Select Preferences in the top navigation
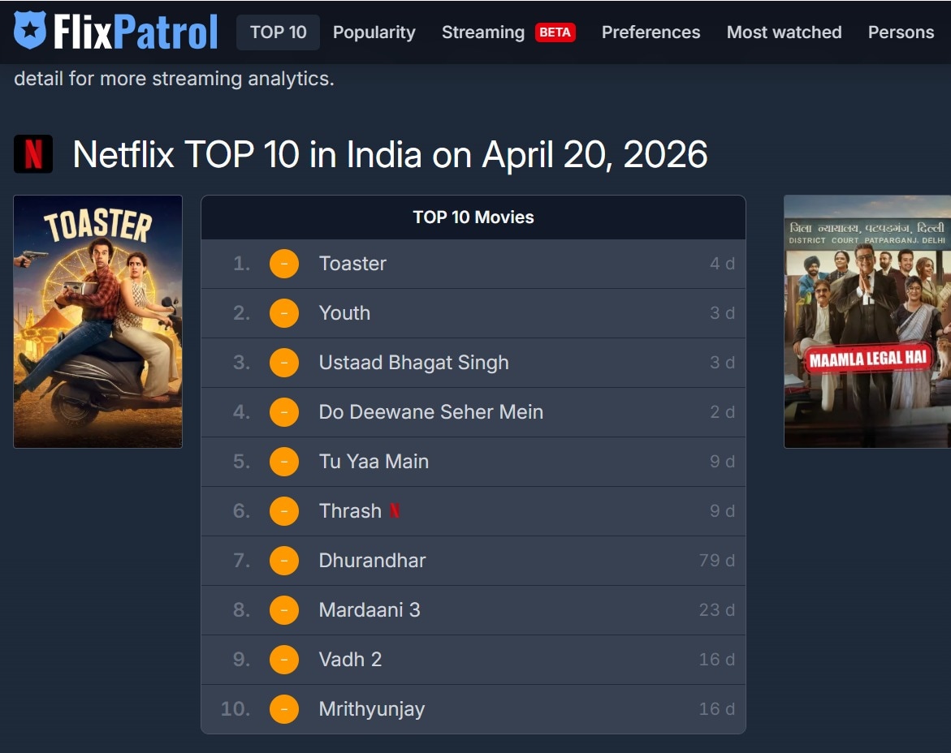Image resolution: width=951 pixels, height=753 pixels. click(x=651, y=32)
